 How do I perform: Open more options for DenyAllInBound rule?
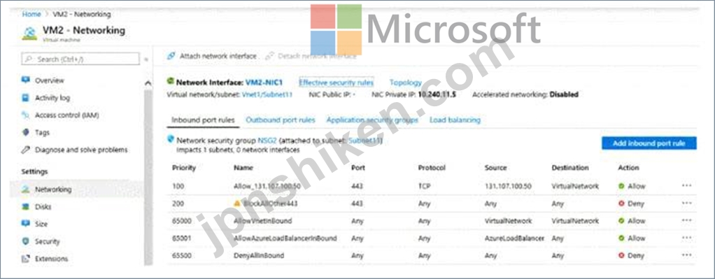tap(686, 255)
